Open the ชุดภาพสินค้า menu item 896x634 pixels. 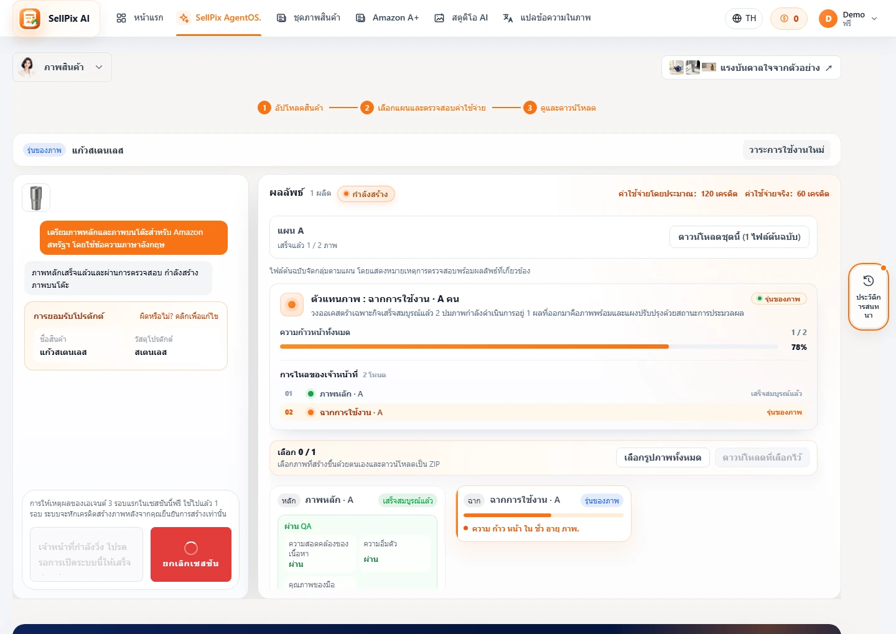[x=309, y=18]
